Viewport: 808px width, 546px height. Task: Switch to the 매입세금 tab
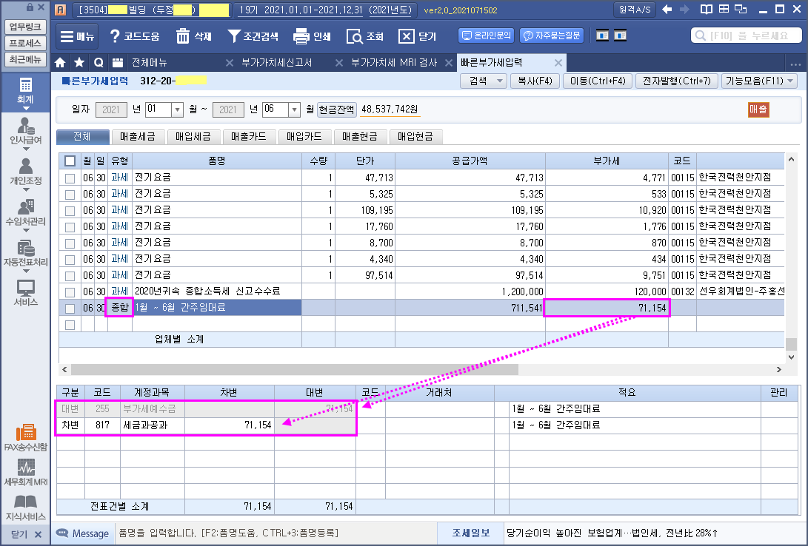pyautogui.click(x=193, y=136)
